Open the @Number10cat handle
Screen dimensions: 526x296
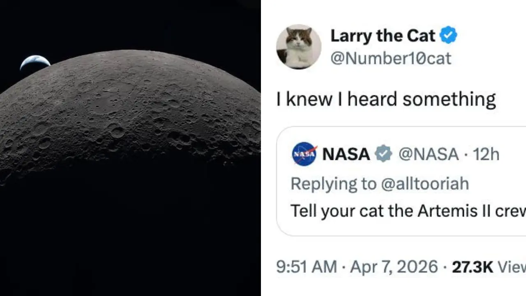coord(391,58)
